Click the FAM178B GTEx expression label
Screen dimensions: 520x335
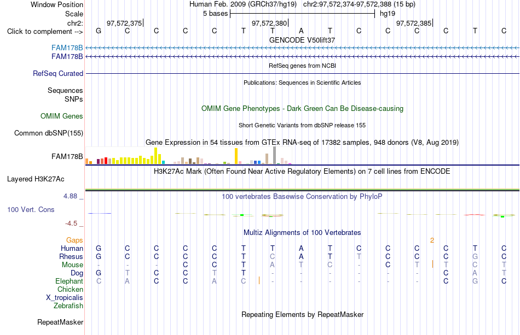tap(67, 157)
